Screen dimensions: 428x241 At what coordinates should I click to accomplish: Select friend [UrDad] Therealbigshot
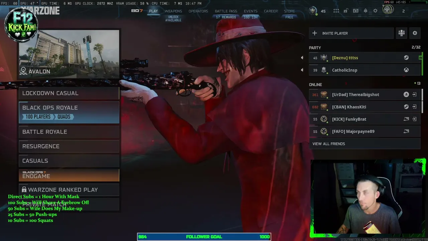coord(365,95)
